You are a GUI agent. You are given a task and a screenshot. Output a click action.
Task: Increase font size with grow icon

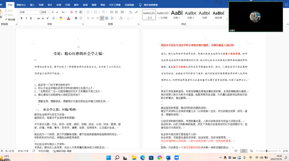point(53,12)
